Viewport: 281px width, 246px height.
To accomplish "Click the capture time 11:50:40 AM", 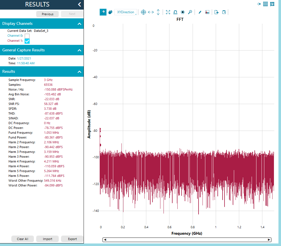I will click(26, 63).
